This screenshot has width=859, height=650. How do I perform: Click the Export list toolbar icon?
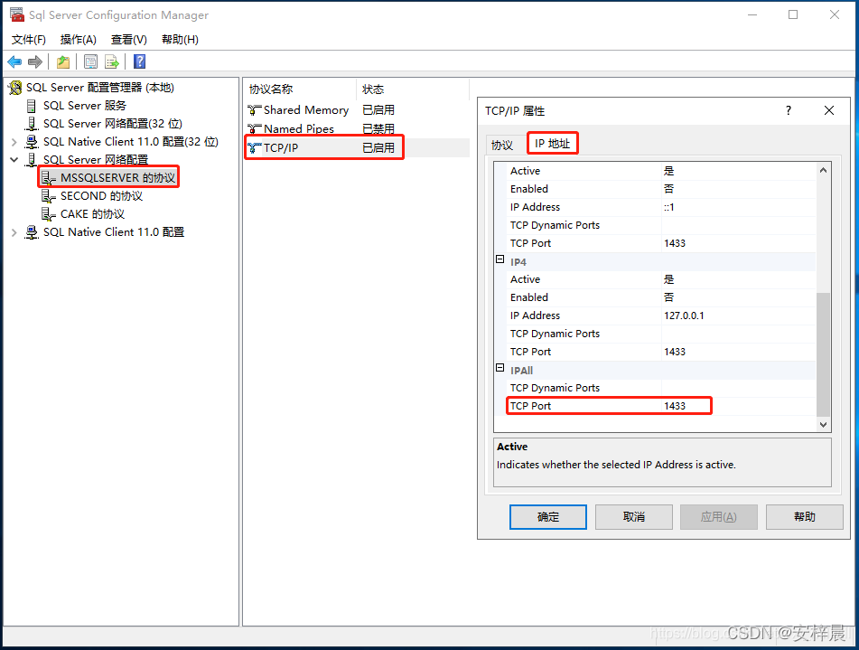(x=112, y=62)
